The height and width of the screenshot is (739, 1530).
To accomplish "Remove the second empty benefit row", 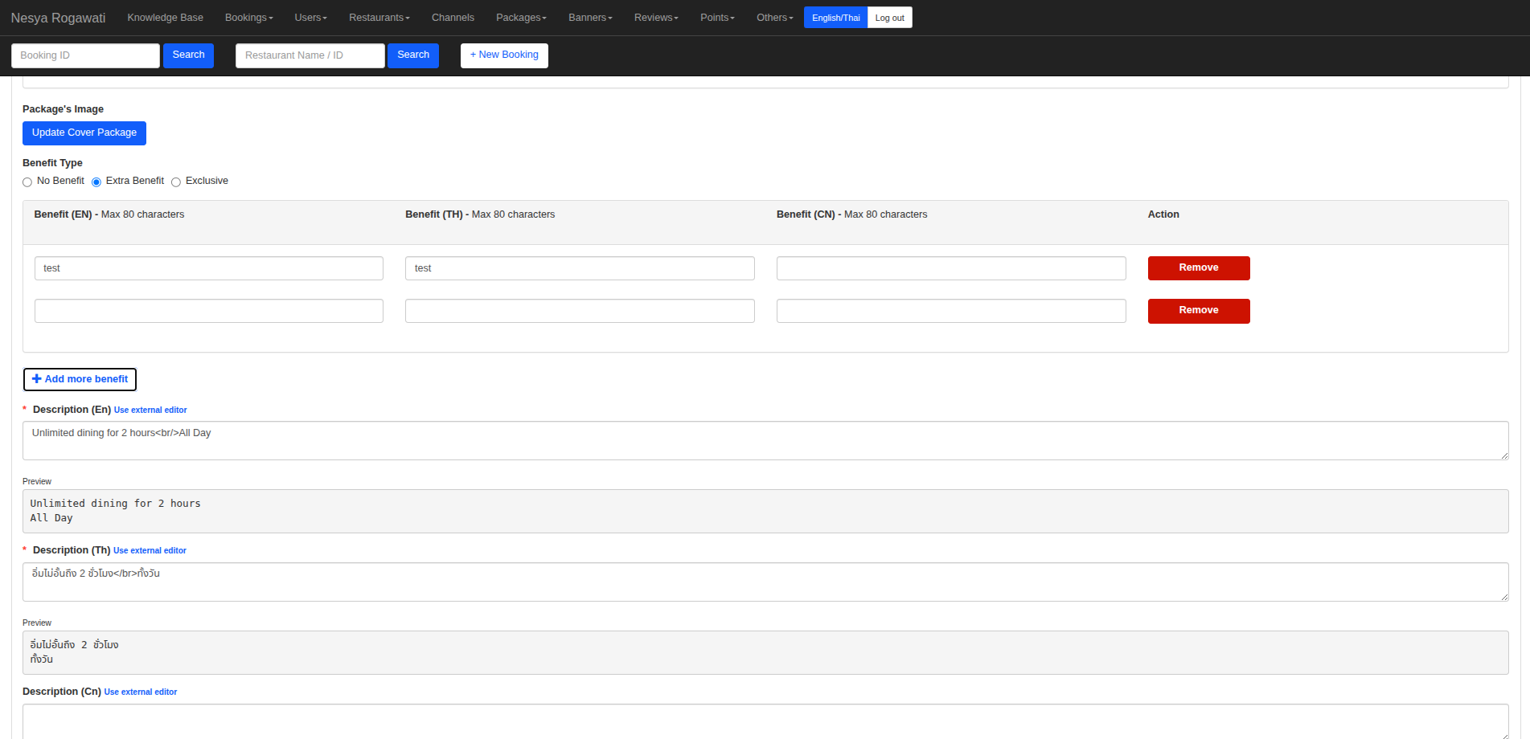I will [x=1198, y=311].
